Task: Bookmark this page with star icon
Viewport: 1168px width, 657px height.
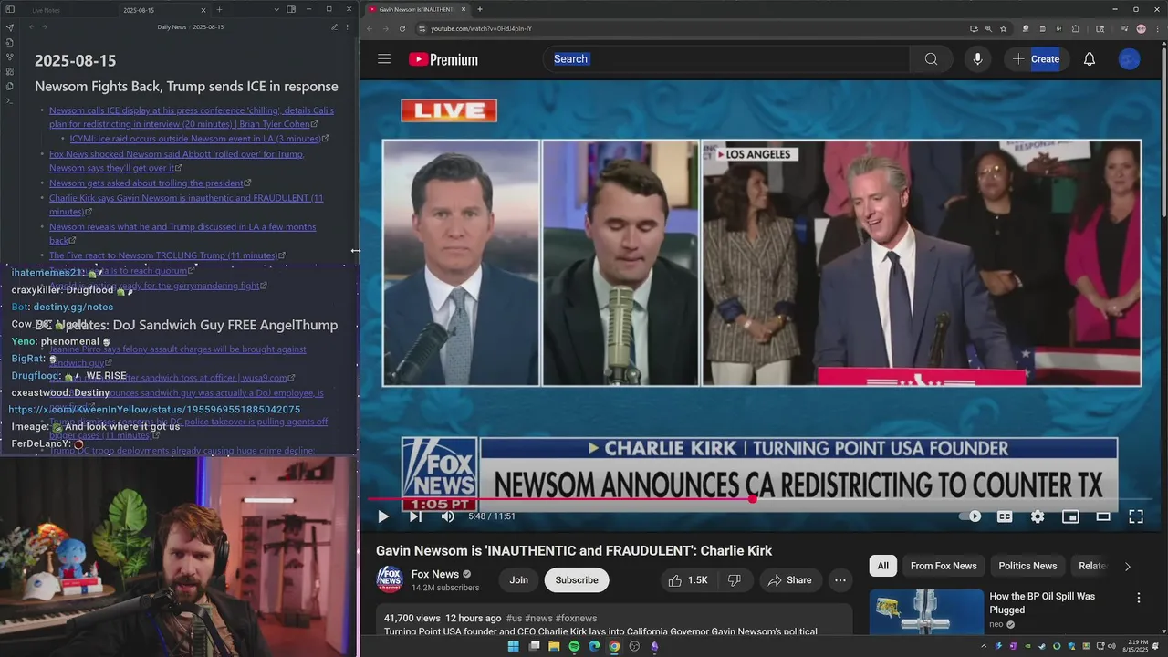Action: coord(1003,28)
